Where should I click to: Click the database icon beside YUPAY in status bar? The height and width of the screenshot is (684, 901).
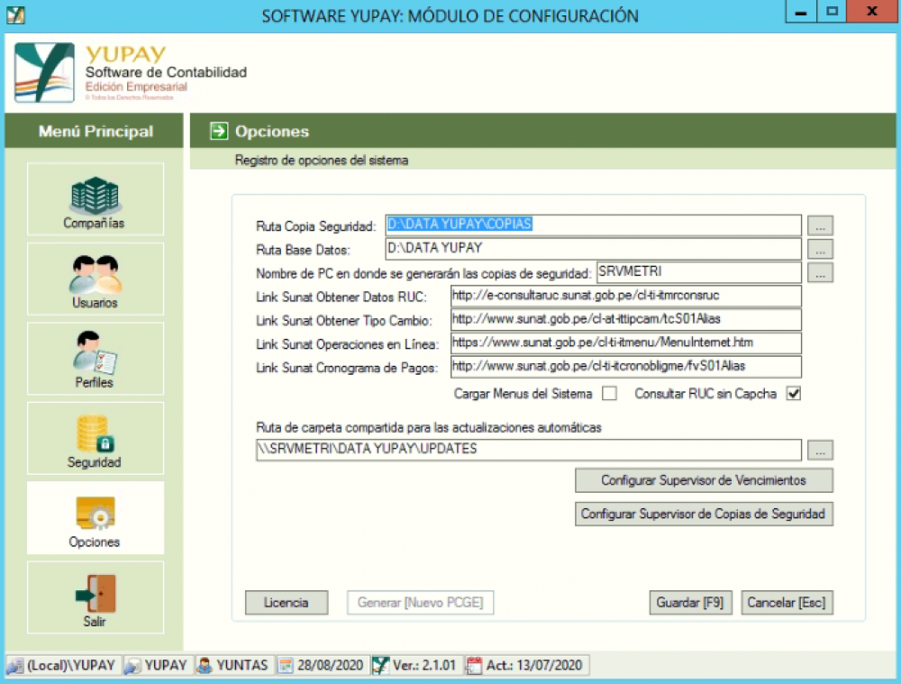(x=132, y=666)
